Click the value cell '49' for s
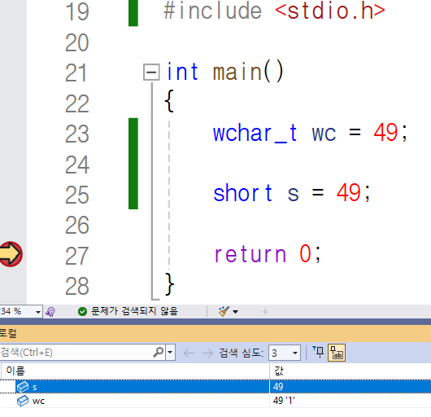 278,387
